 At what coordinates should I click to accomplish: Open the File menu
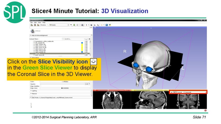31,23
